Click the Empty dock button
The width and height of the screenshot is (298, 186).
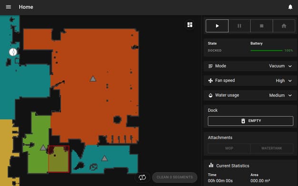click(250, 121)
